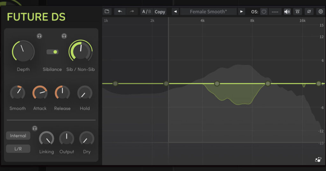Select the rightmost band node past 16k
This screenshot has height=171, width=326.
[x=318, y=84]
